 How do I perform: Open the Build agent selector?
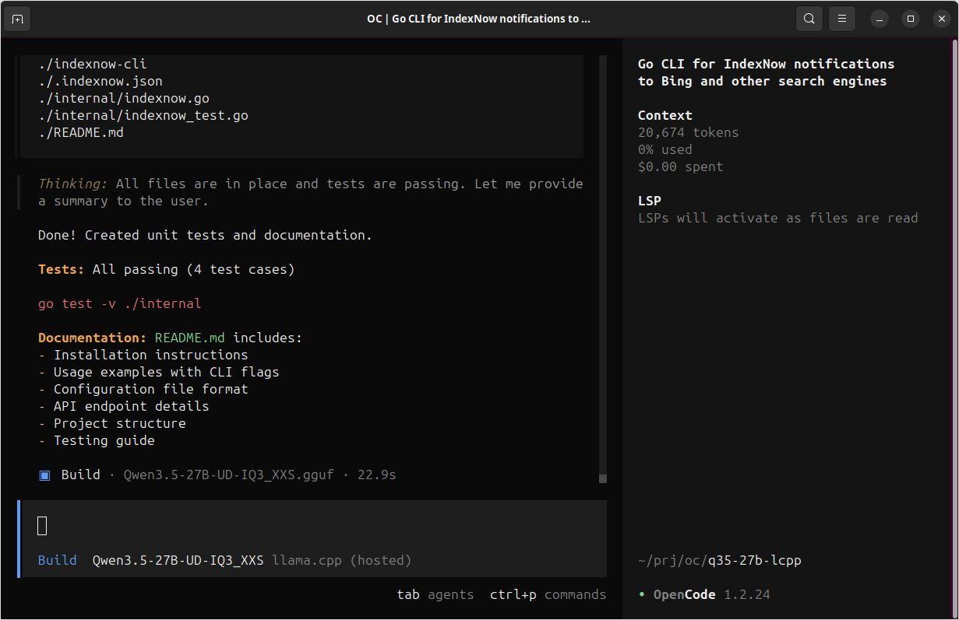(57, 559)
